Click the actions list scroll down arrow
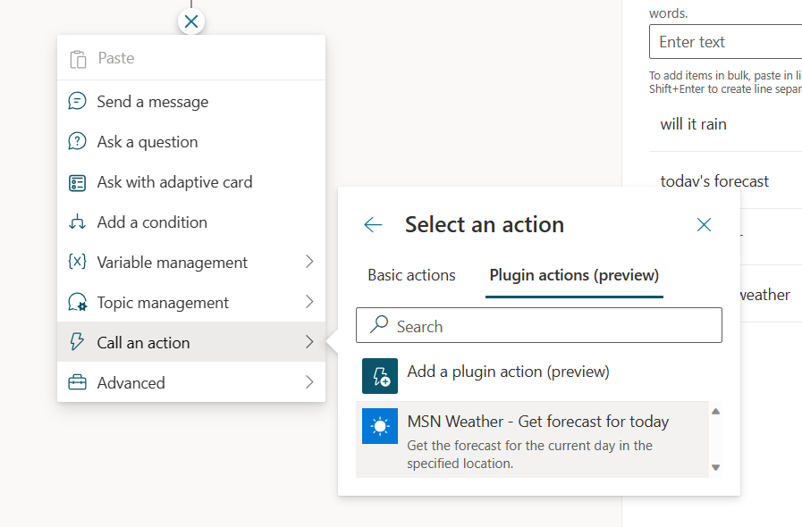802x527 pixels. (715, 467)
